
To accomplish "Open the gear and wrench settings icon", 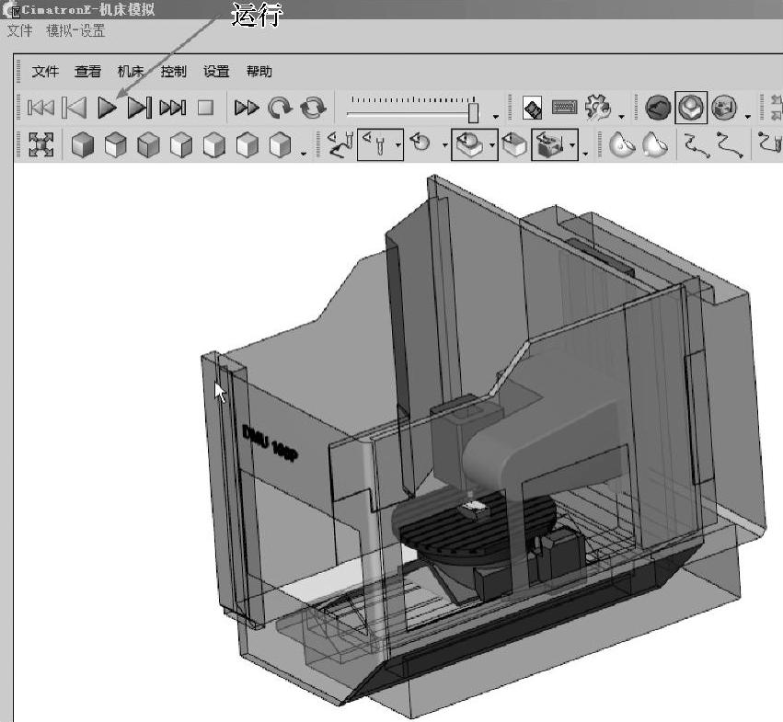I will click(598, 108).
